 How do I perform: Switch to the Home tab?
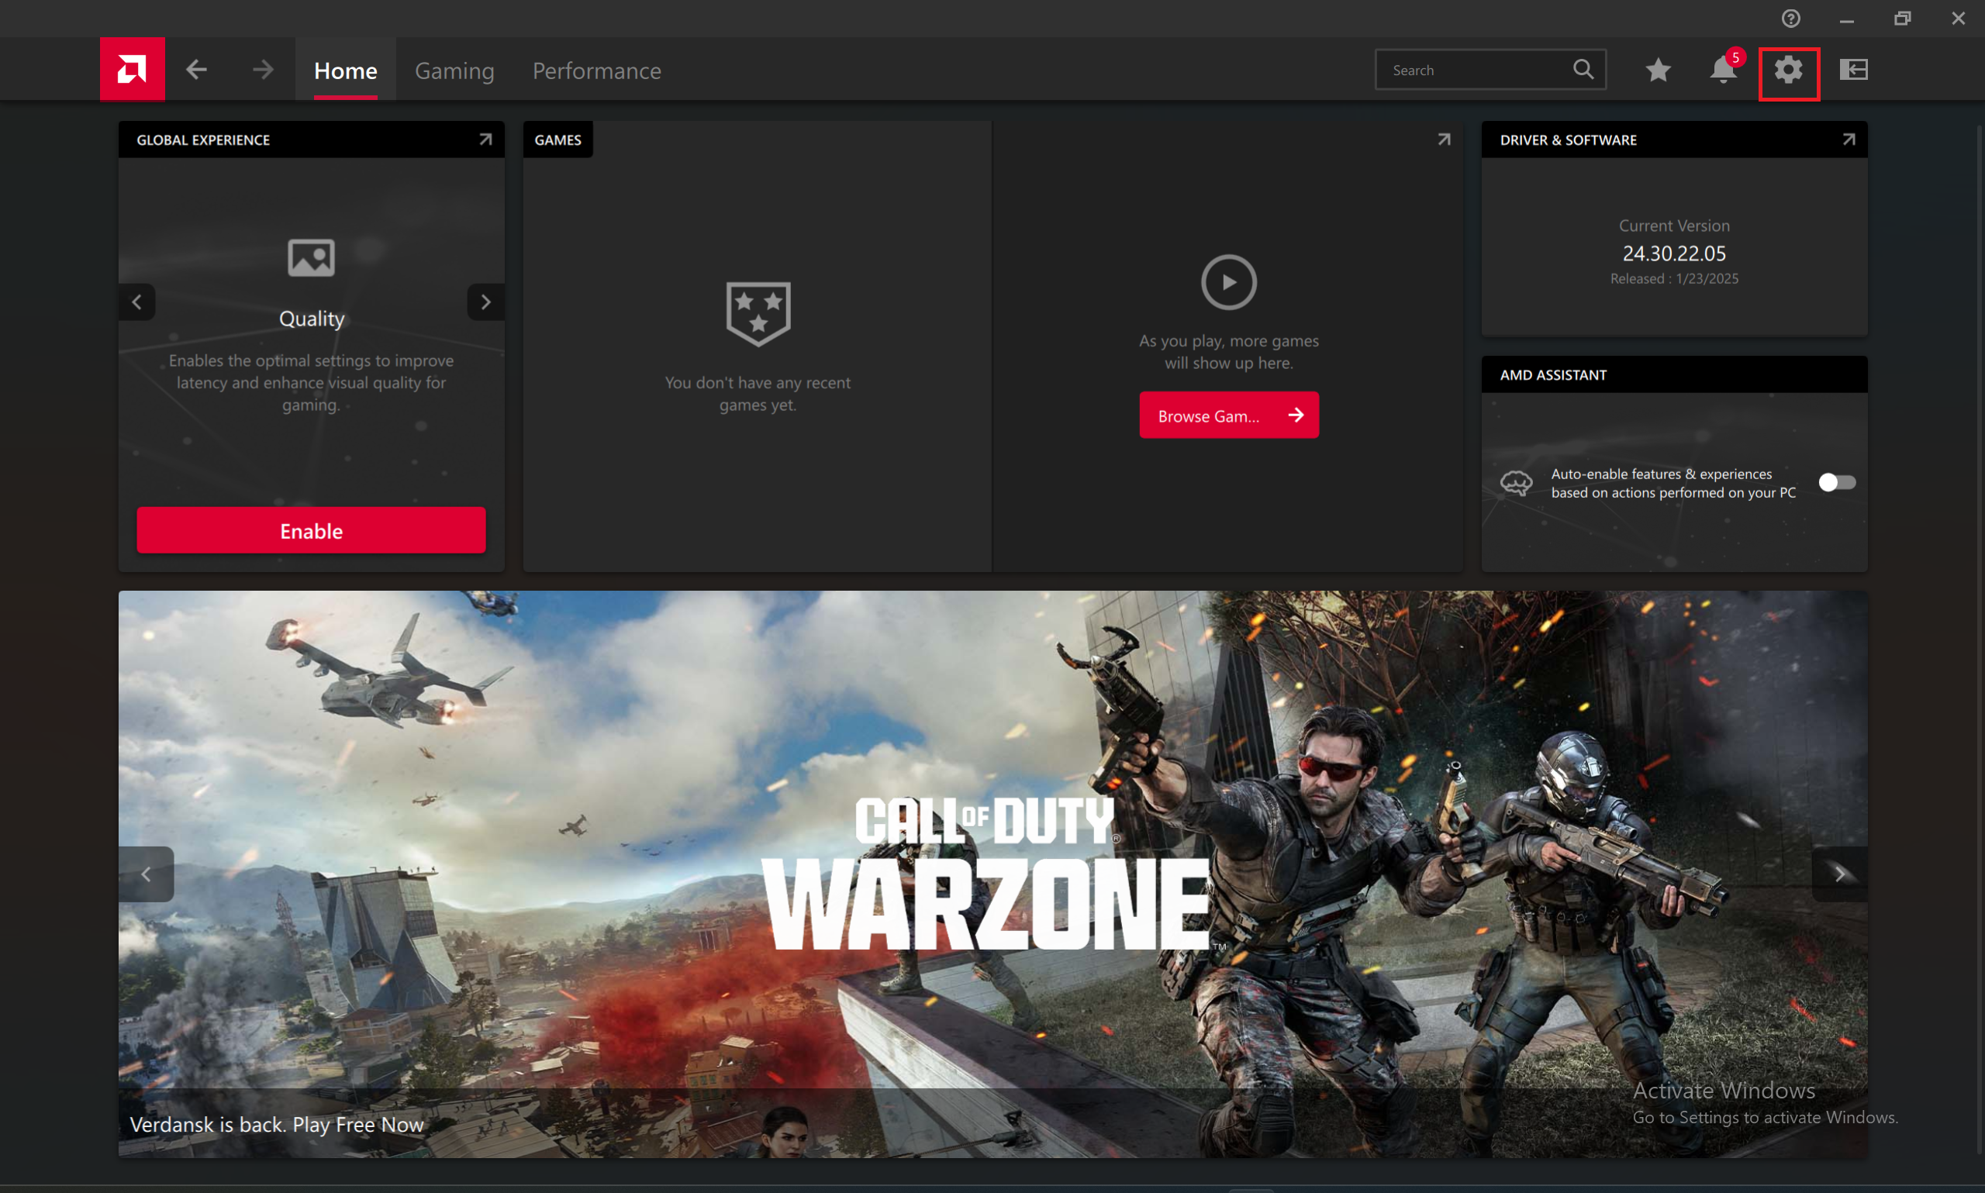[x=346, y=70]
